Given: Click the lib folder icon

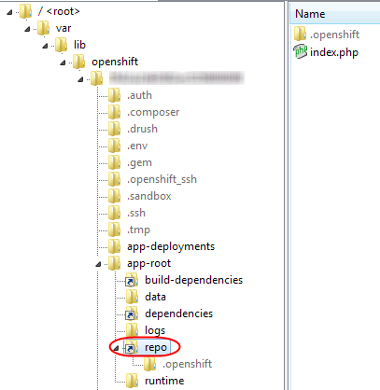Looking at the screenshot, I should (x=61, y=45).
